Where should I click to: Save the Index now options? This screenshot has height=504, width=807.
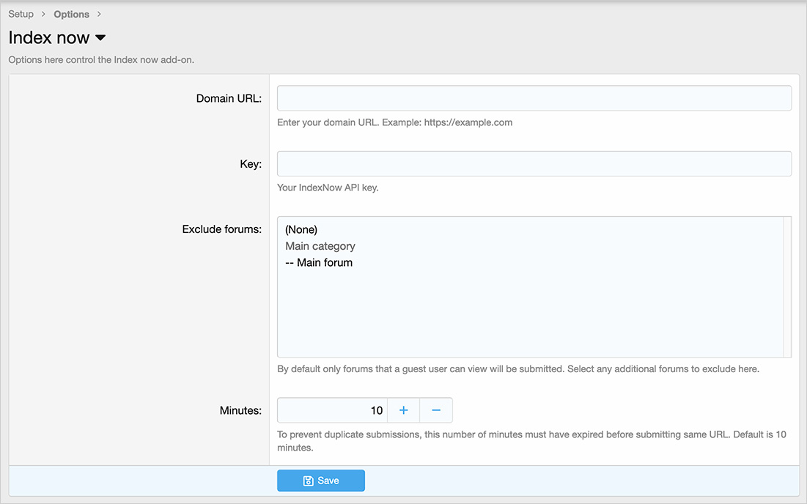pyautogui.click(x=321, y=481)
